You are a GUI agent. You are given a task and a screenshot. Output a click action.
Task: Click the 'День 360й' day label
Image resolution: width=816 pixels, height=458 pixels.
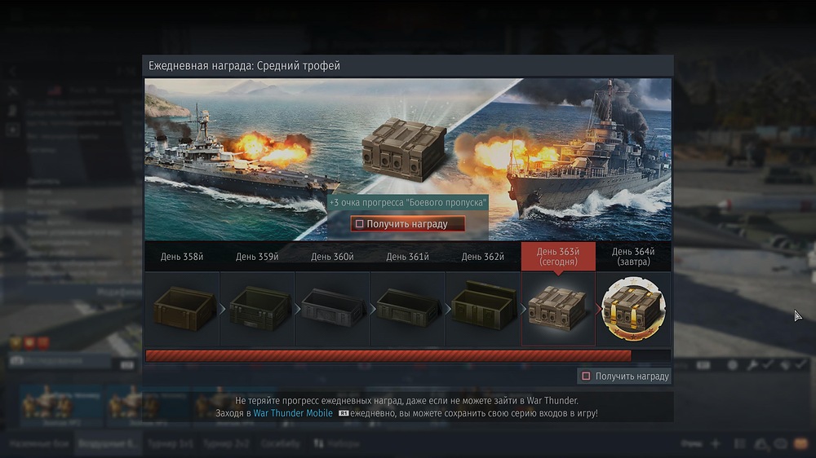click(x=332, y=257)
